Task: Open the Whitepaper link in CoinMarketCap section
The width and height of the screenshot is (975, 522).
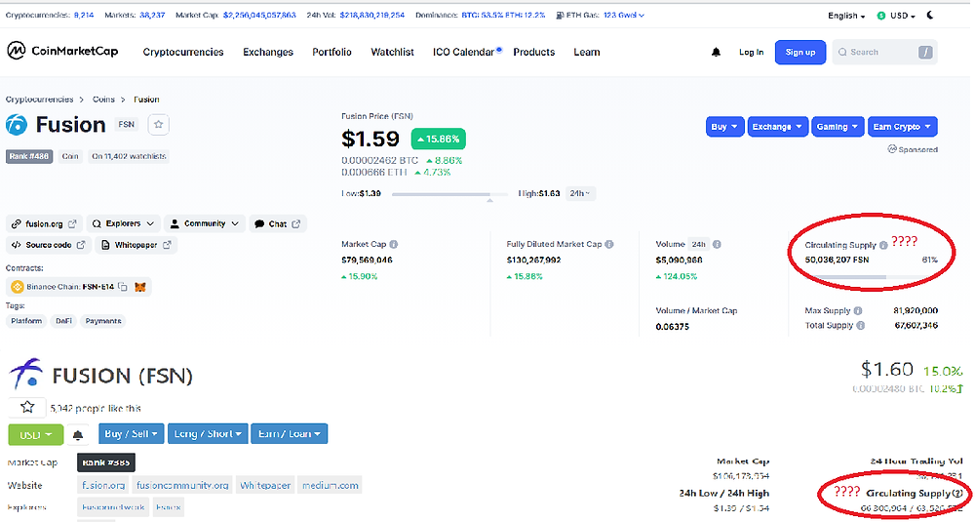Action: click(x=136, y=245)
